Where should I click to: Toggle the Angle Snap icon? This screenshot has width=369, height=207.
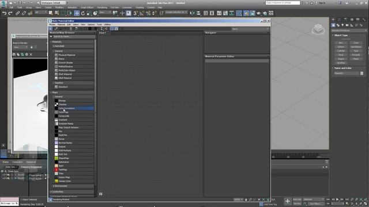tap(142, 13)
